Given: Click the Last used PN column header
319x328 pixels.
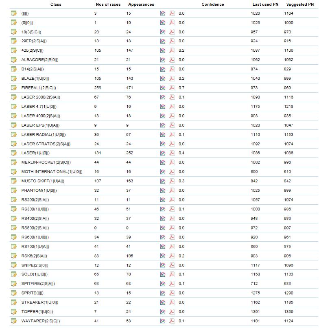Looking at the screenshot, I should pyautogui.click(x=265, y=4).
